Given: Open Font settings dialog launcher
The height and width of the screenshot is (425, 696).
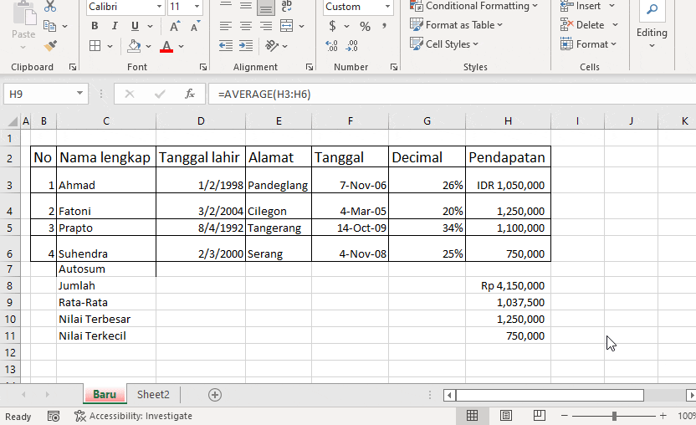Looking at the screenshot, I should (x=202, y=67).
